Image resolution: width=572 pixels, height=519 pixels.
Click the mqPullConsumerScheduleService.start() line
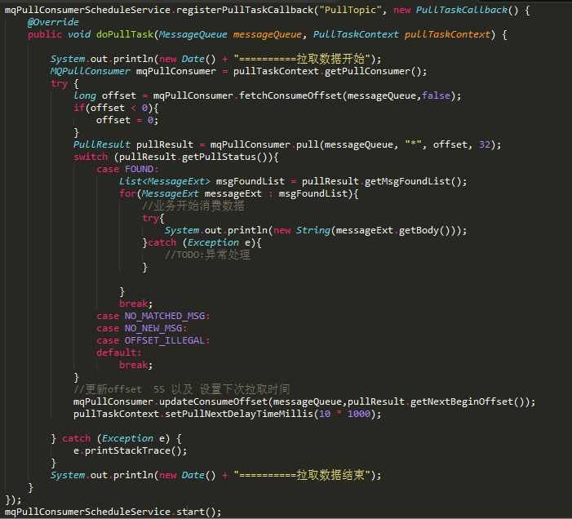coord(113,512)
